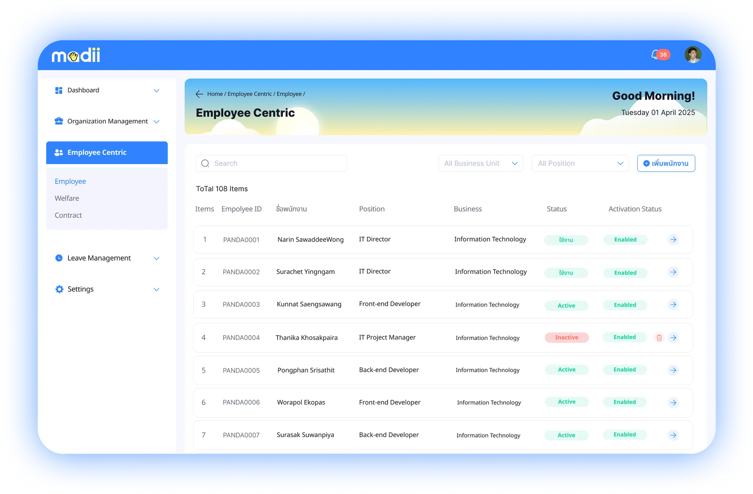Click Inactive status badge for PANDA0004
Image resolution: width=753 pixels, height=494 pixels.
point(567,337)
